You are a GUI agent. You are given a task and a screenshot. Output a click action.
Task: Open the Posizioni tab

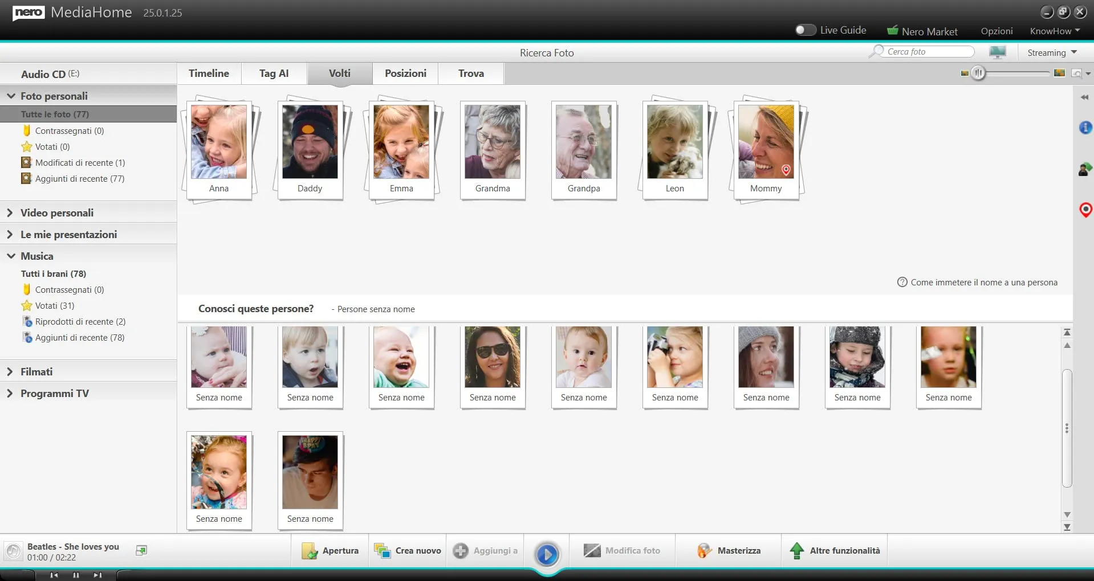[405, 73]
